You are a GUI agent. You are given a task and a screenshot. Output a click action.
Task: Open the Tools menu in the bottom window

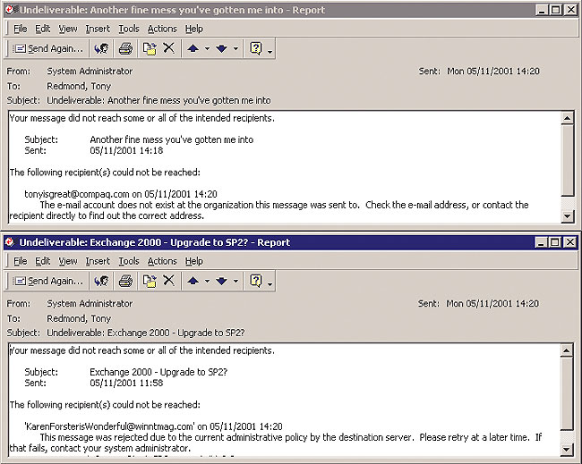(129, 261)
